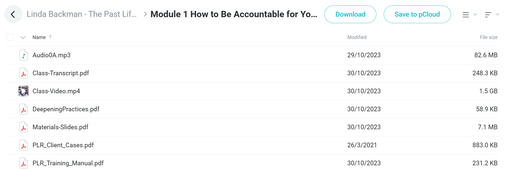
Task: Open the sort options dropdown
Action: (x=492, y=14)
